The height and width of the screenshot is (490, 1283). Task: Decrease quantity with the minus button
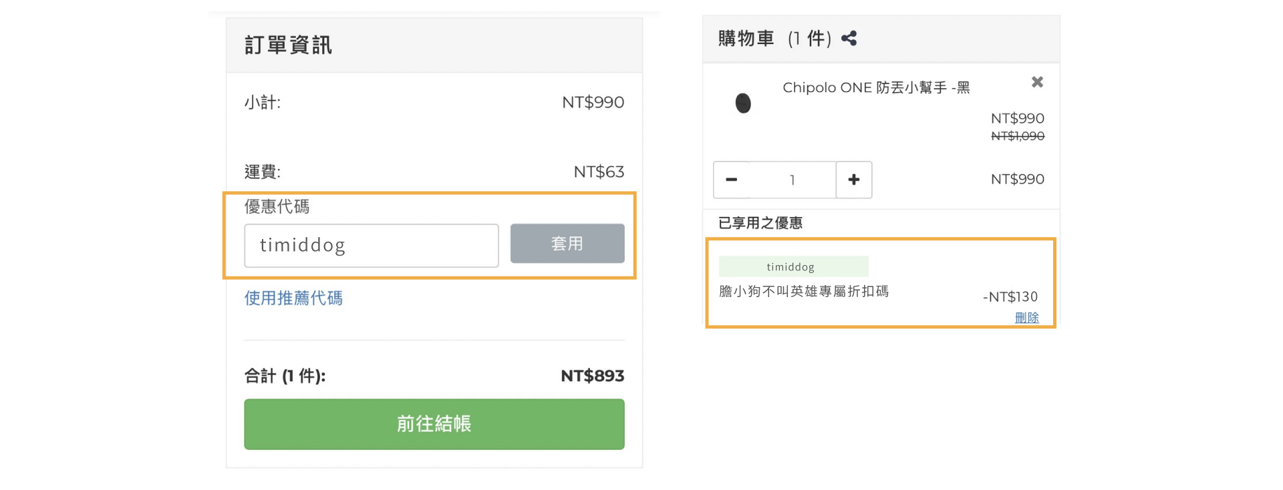(732, 180)
